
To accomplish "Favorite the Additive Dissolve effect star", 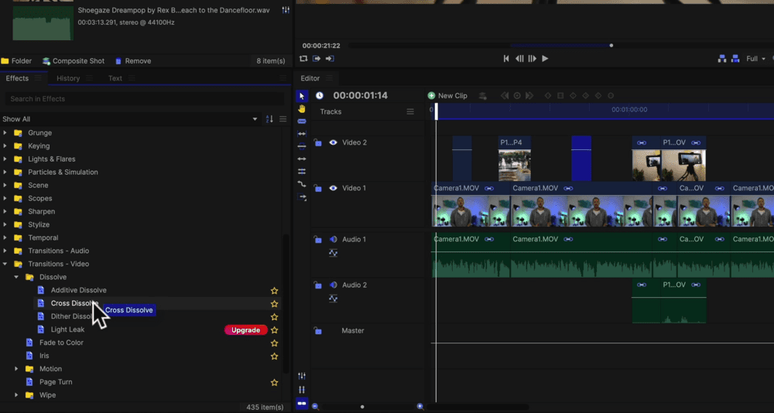I will point(275,291).
